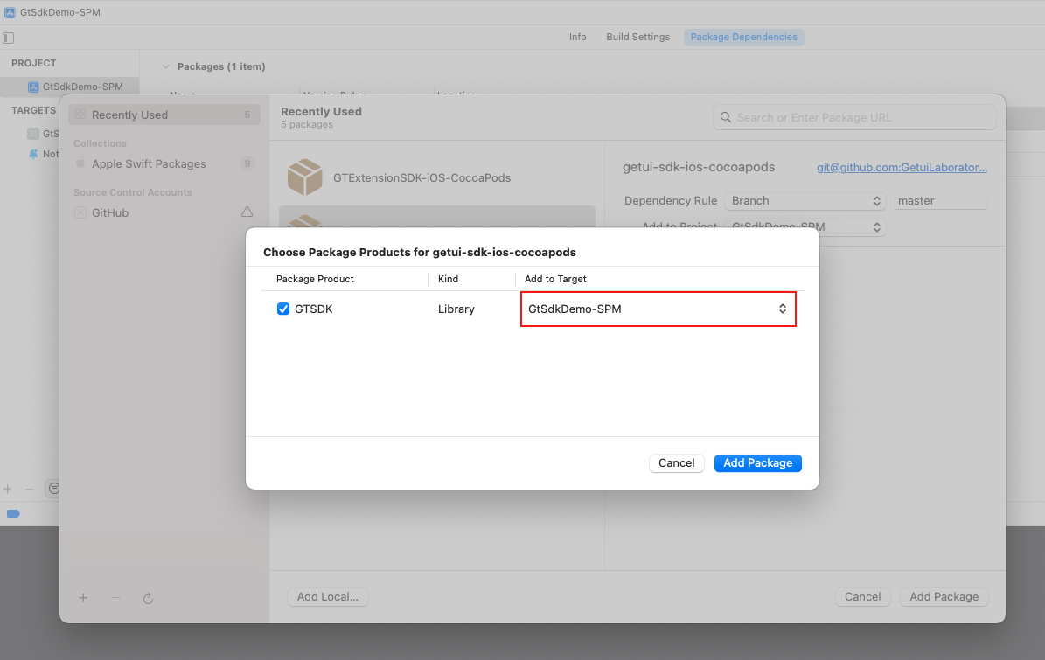Switch to the Build Settings tab
The width and height of the screenshot is (1045, 660).
[637, 37]
